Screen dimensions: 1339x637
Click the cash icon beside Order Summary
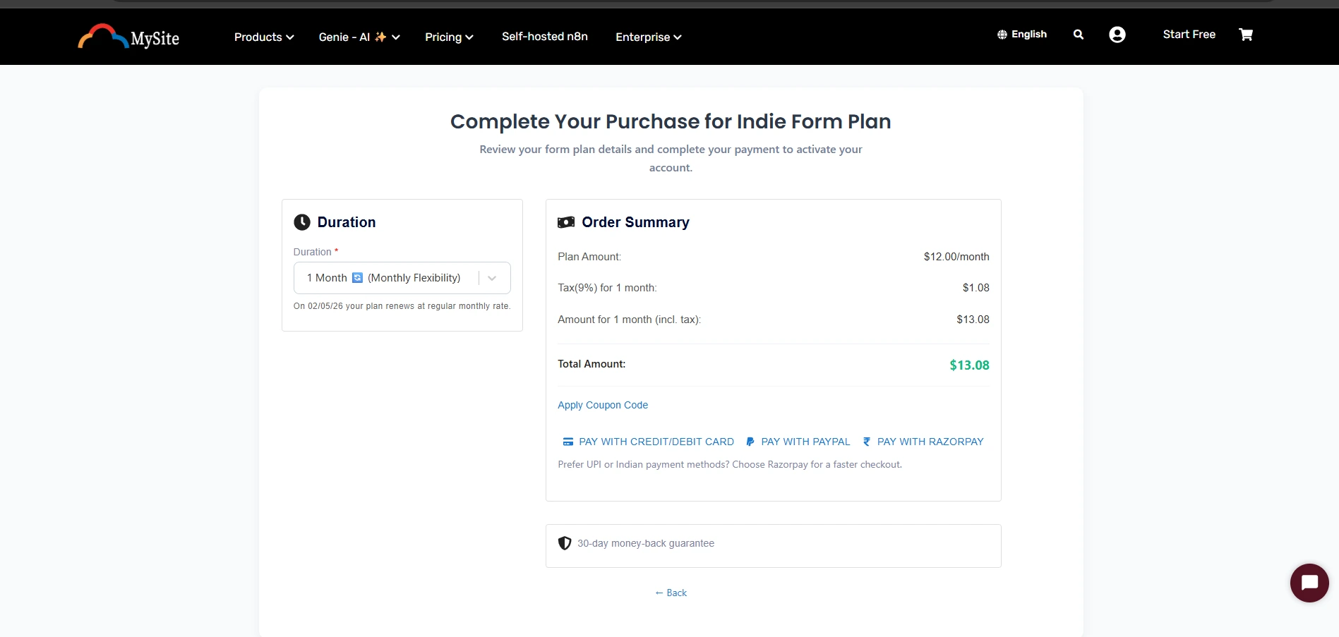point(566,222)
